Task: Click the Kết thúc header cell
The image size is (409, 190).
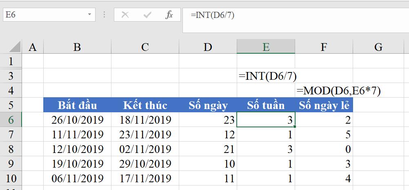Action: (145, 105)
